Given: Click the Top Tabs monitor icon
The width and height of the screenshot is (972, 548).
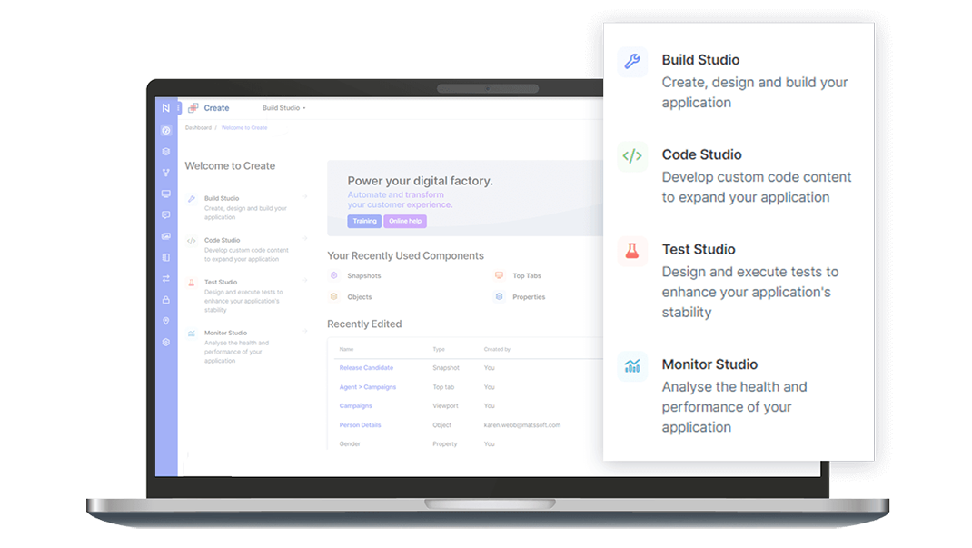Looking at the screenshot, I should click(498, 274).
